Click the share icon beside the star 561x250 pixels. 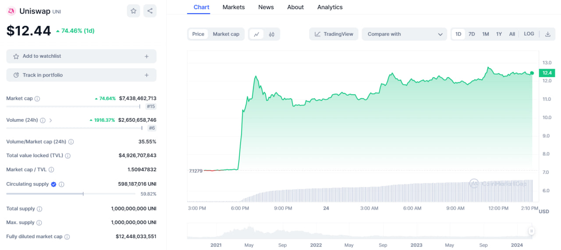150,11
